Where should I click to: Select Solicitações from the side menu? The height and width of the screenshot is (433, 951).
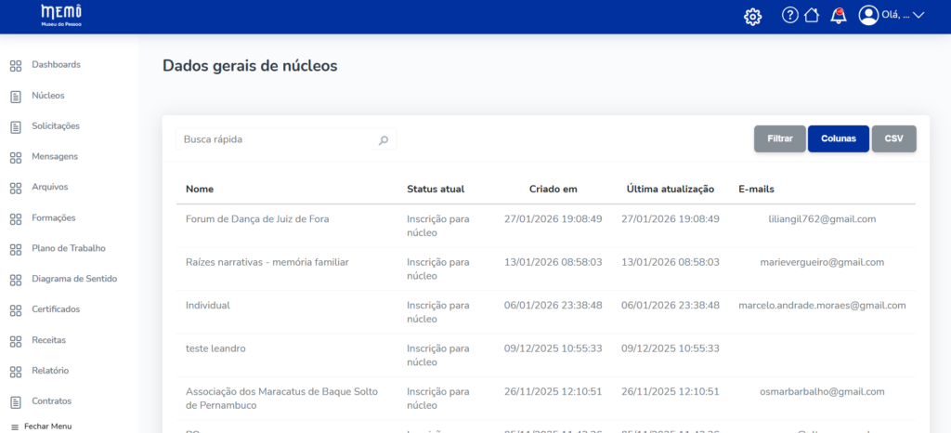[x=56, y=126]
